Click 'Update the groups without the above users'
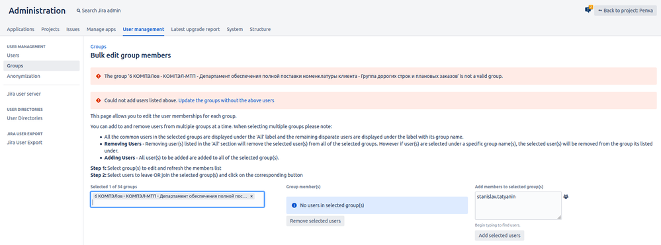The image size is (661, 245). coord(226,100)
